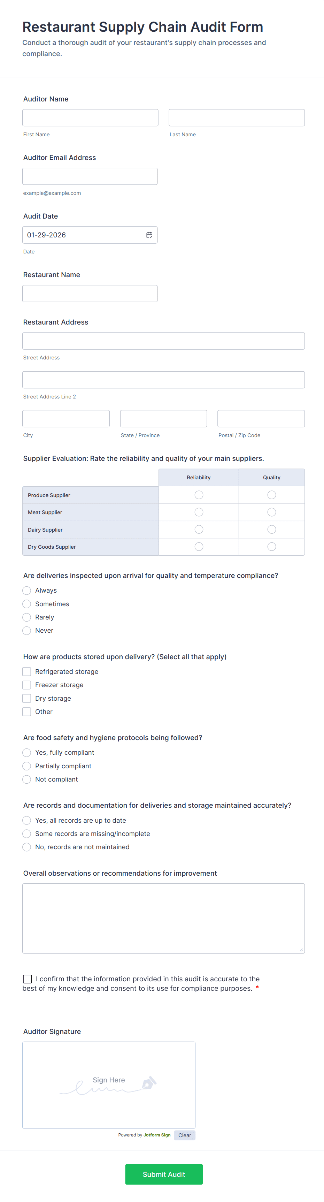The image size is (324, 1202).
Task: Open the calendar picker for Audit Date
Action: point(150,235)
